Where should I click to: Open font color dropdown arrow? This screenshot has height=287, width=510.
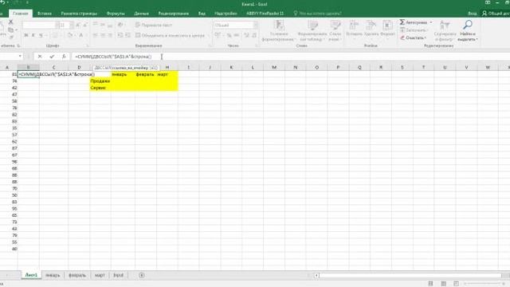coord(86,35)
